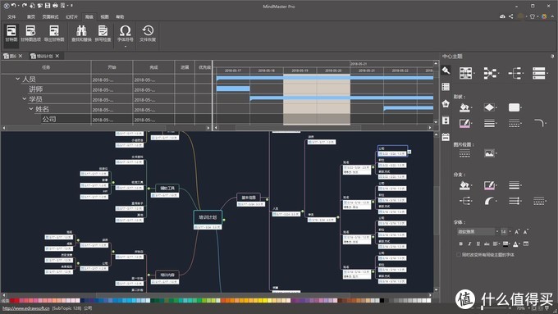Viewport: 558px width, 314px height.
Task: Close the 培训计划 document tab
Action: (57, 57)
